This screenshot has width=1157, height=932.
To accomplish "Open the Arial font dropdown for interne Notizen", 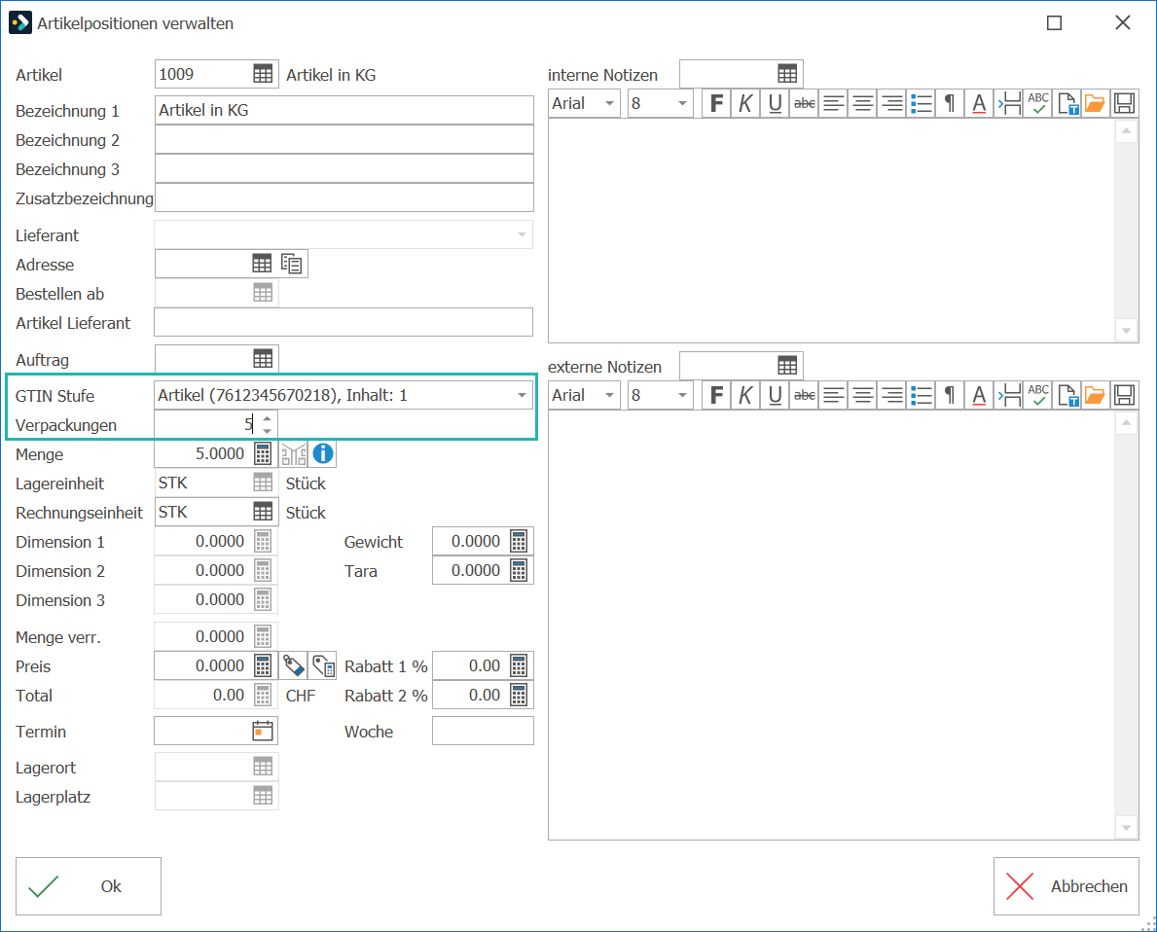I will 609,103.
